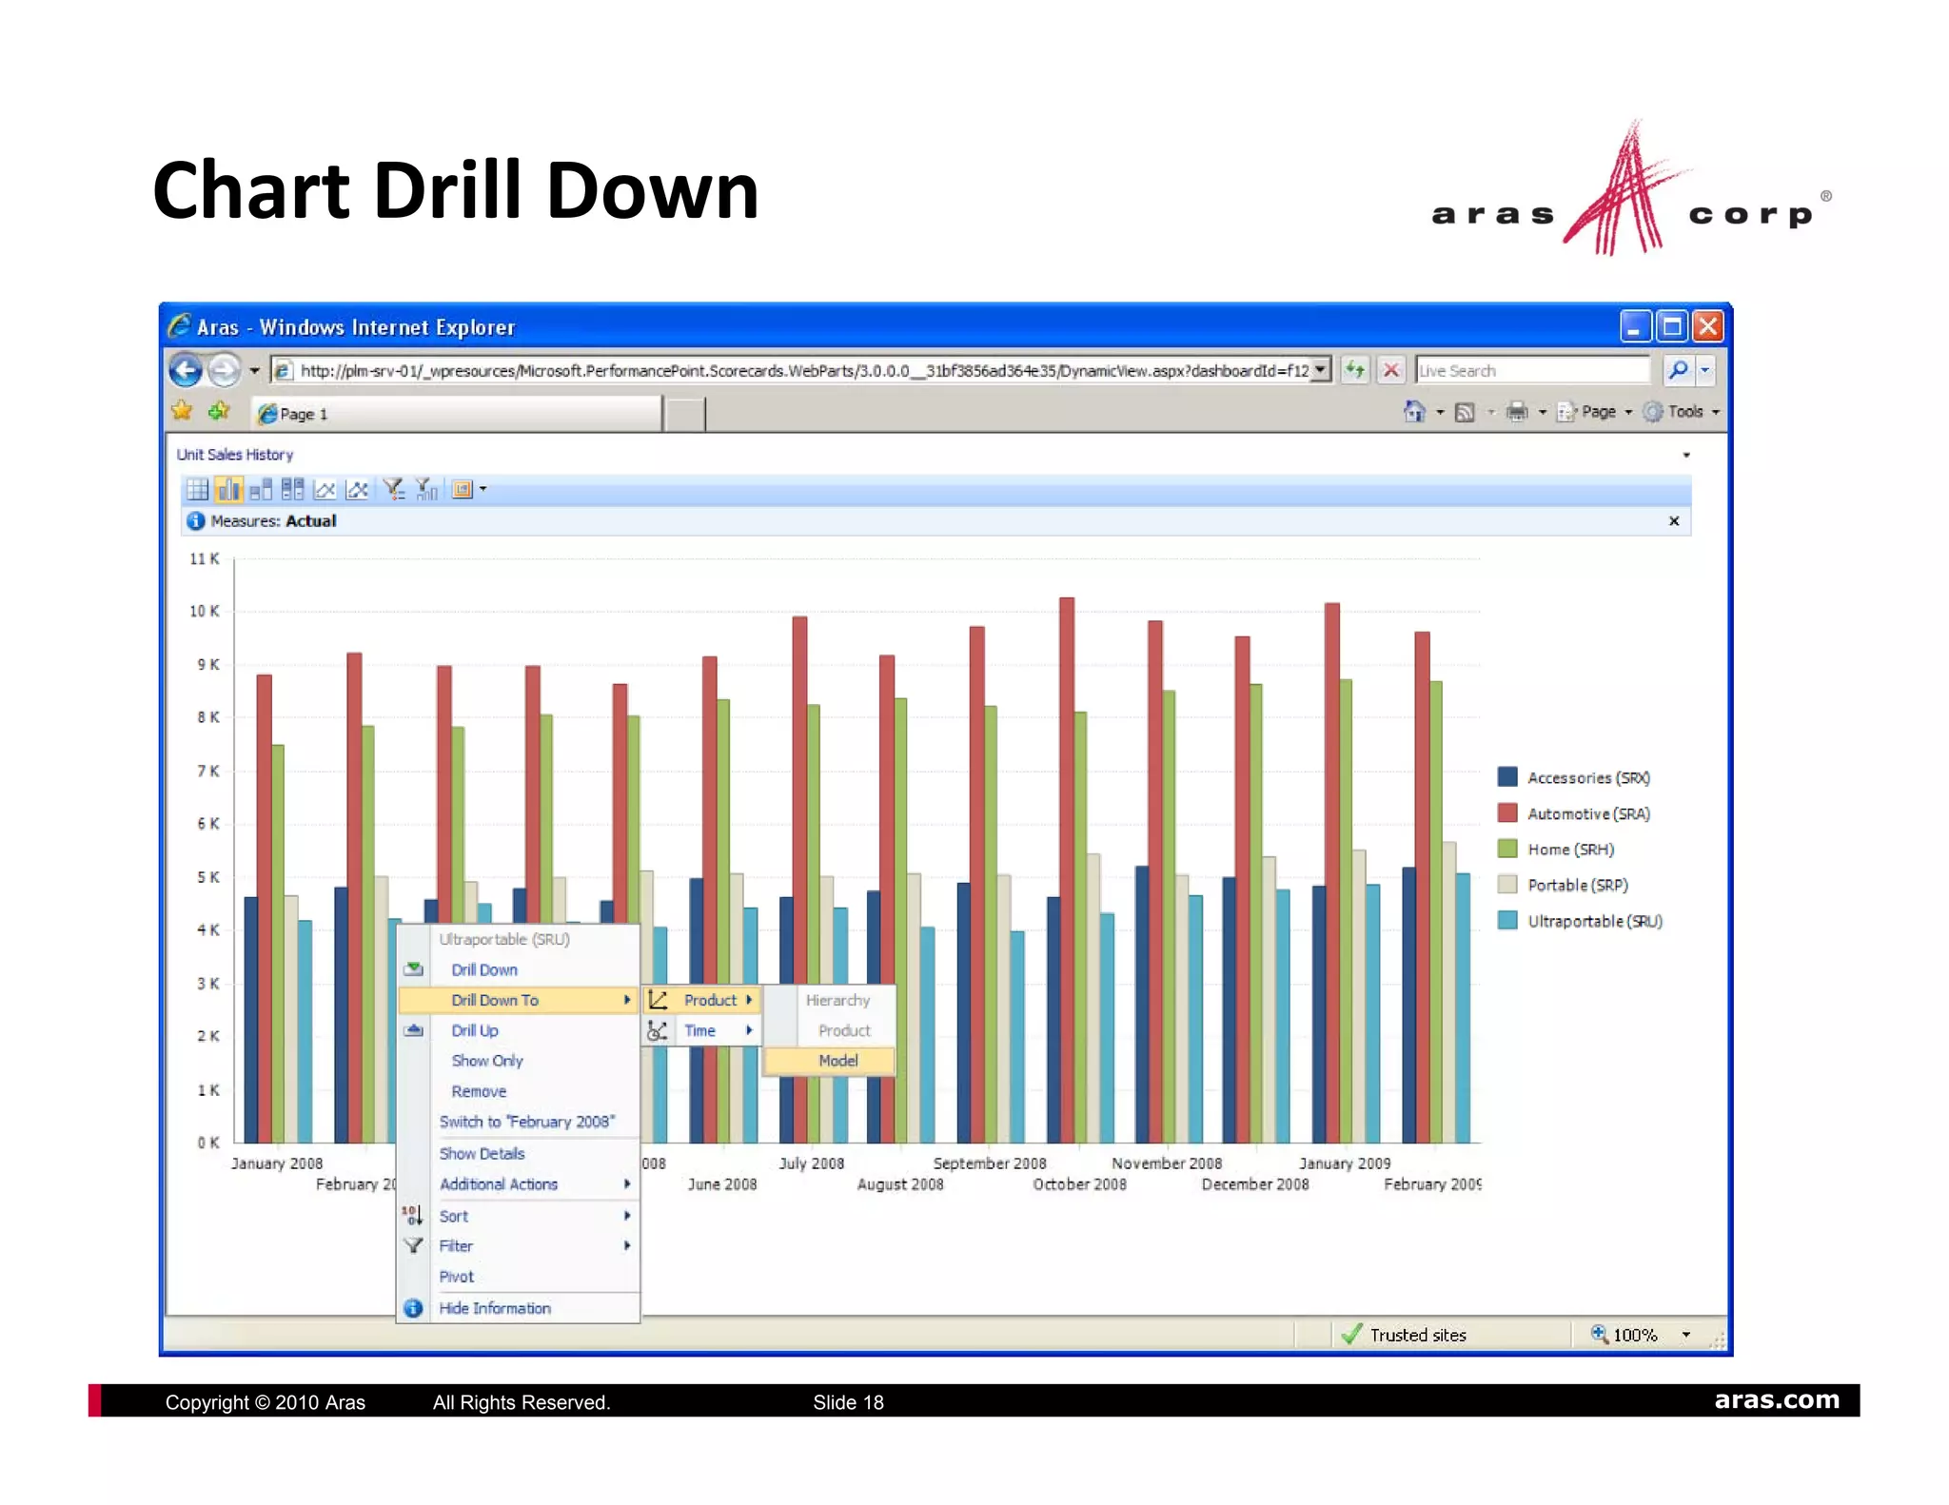Open the Page menu in command bar
The image size is (1949, 1505).
click(1594, 412)
